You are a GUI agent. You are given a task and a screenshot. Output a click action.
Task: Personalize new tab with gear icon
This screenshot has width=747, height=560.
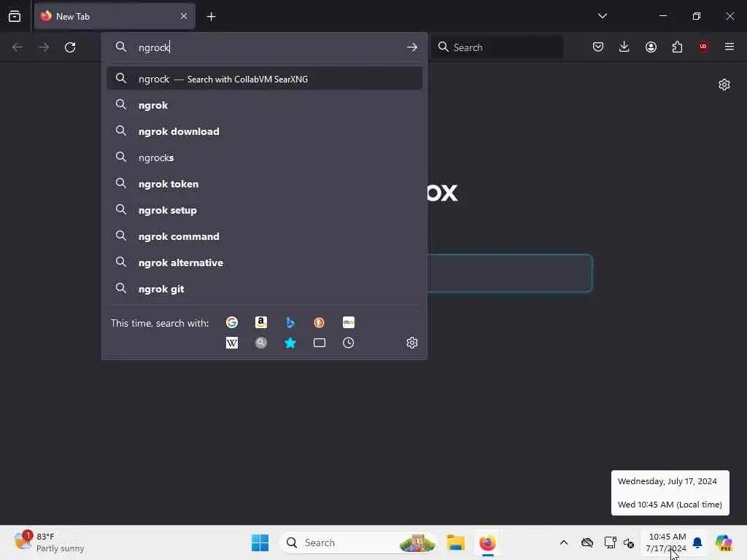coord(724,85)
